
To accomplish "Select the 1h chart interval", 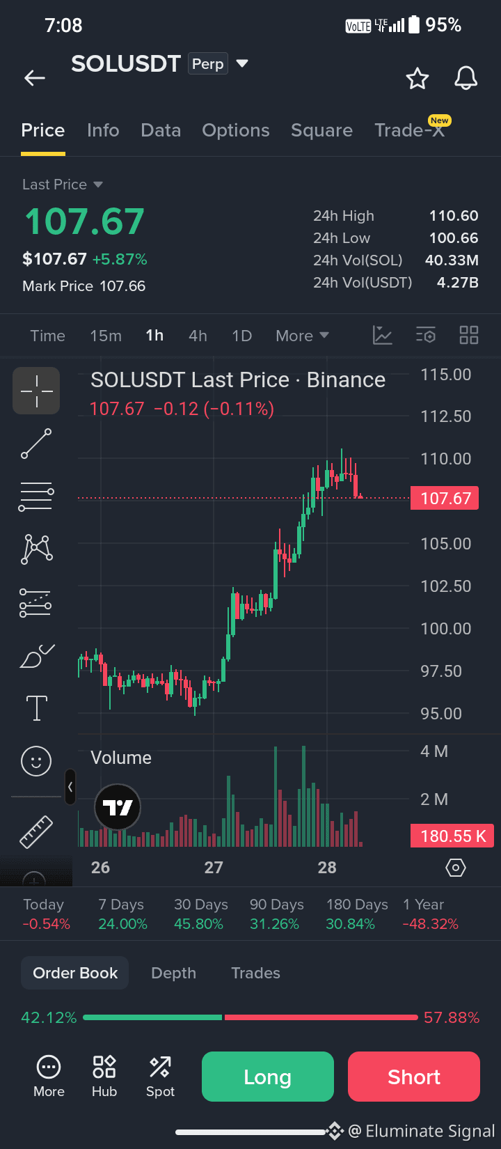I will pos(154,336).
